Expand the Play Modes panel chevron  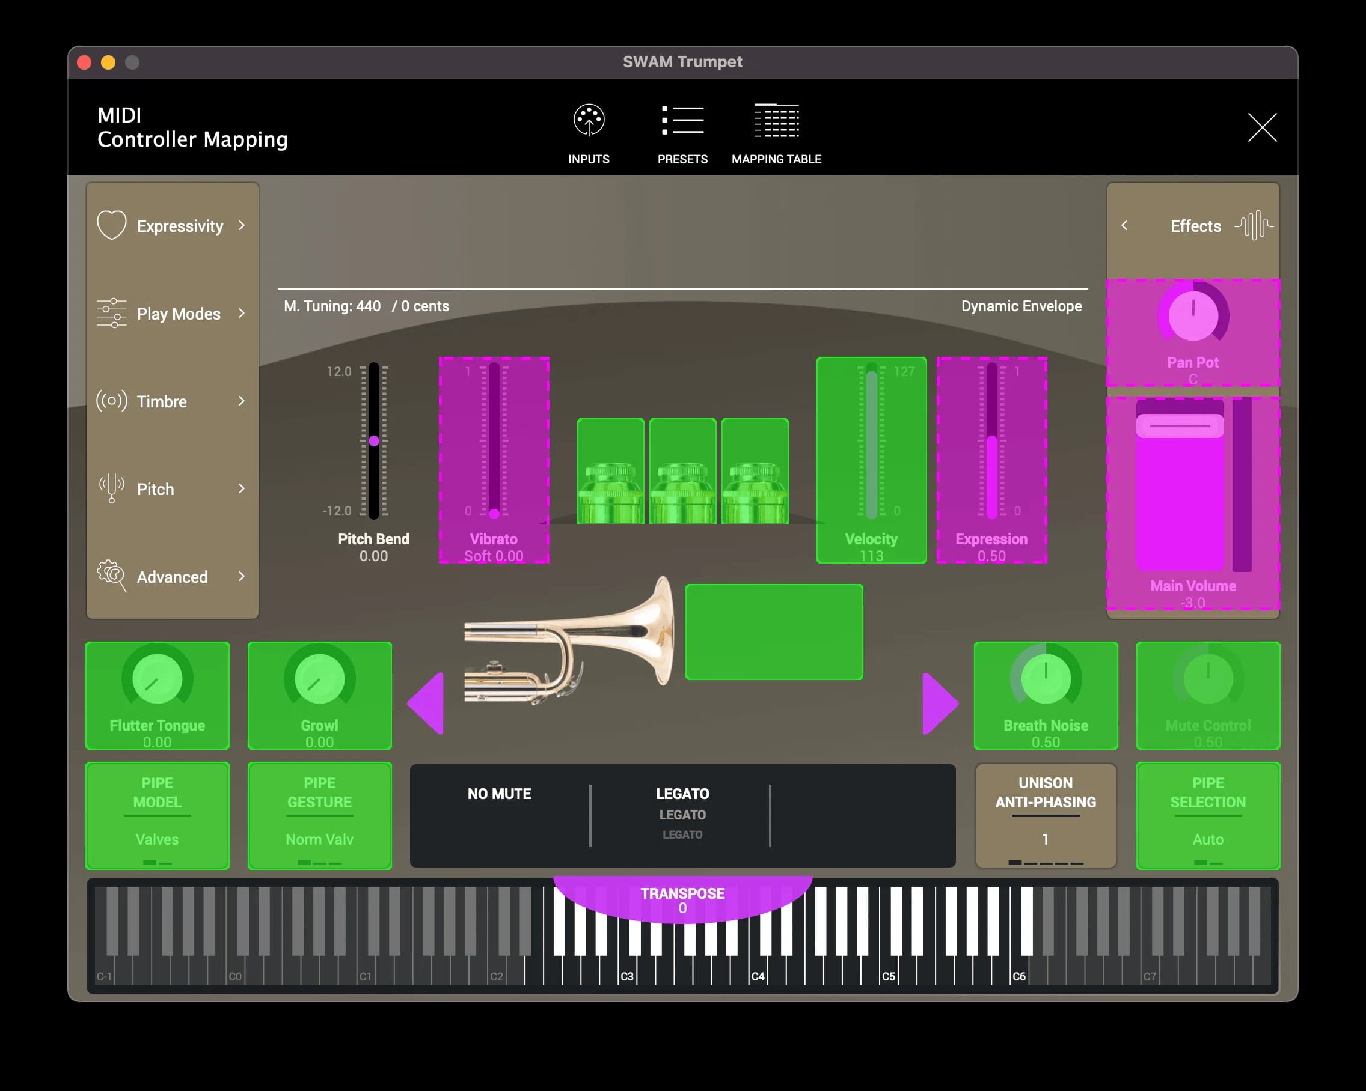click(241, 314)
